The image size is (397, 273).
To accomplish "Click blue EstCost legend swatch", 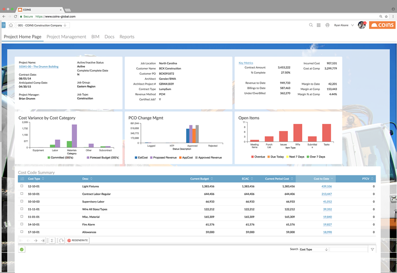I will 136,158.
